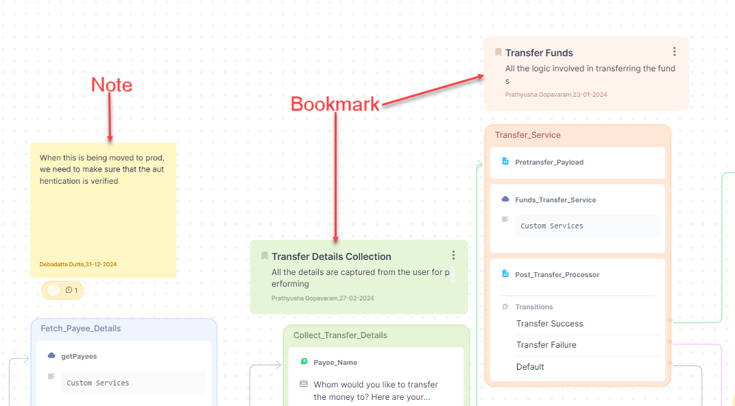The height and width of the screenshot is (406, 735).
Task: Click the bookmark icon beside Transfer Funds
Action: tap(498, 52)
